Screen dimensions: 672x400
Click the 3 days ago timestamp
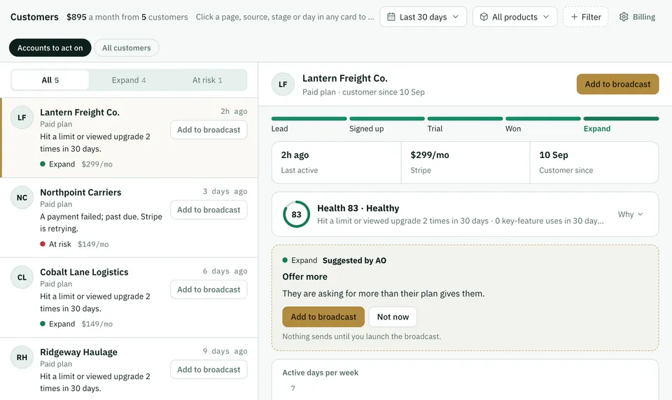[x=225, y=192]
